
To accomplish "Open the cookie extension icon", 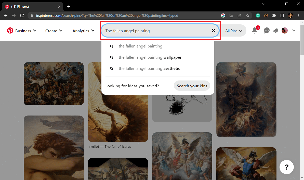I will coord(266,15).
